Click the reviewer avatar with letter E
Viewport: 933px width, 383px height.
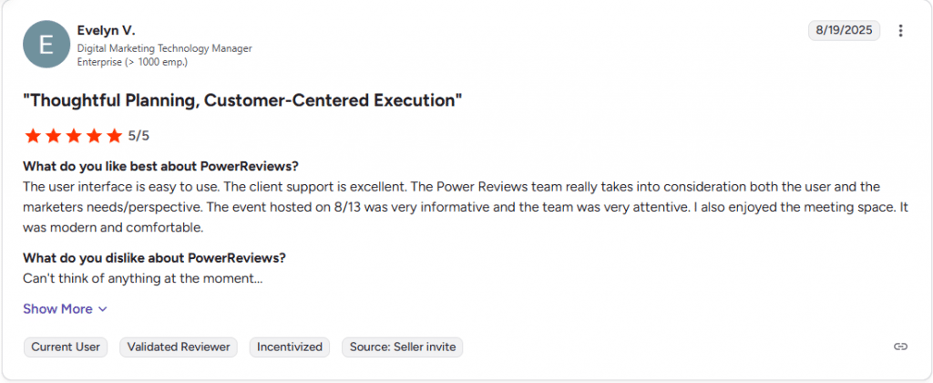pos(46,44)
